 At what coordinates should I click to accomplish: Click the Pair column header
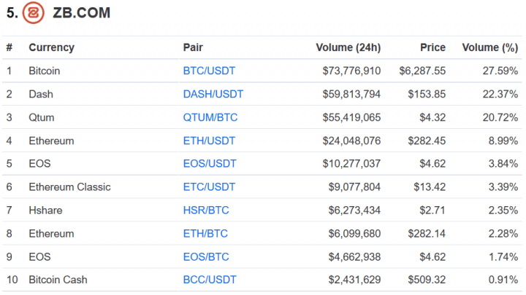point(193,47)
